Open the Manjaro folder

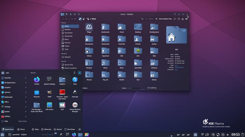89,64
